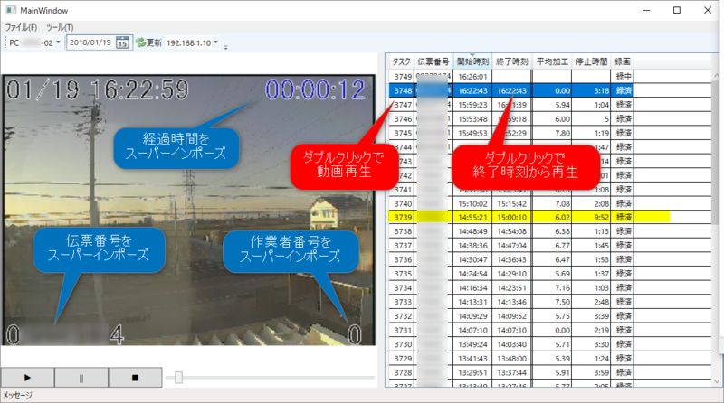This screenshot has height=403, width=724.
Task: Open the ファイル(F) menu
Action: click(x=21, y=27)
